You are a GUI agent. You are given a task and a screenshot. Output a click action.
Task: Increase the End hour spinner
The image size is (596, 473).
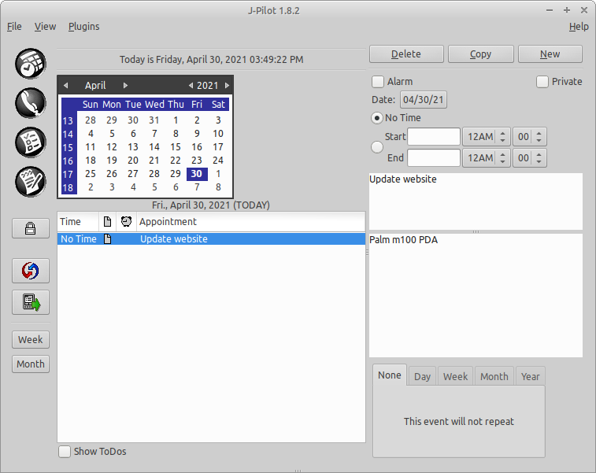[502, 154]
